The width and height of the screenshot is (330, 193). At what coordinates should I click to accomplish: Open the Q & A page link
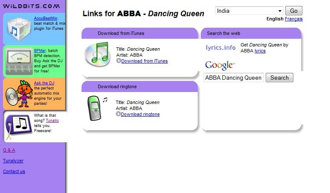[x=9, y=150]
